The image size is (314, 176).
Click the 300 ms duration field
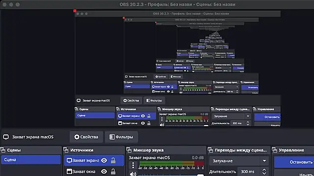pyautogui.click(x=249, y=172)
